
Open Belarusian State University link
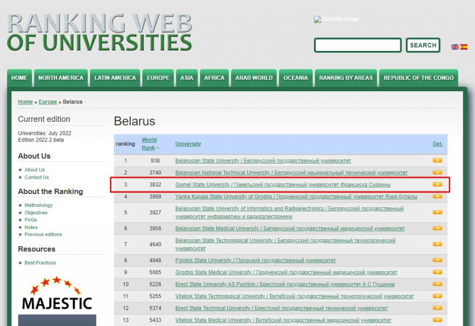[x=263, y=161]
